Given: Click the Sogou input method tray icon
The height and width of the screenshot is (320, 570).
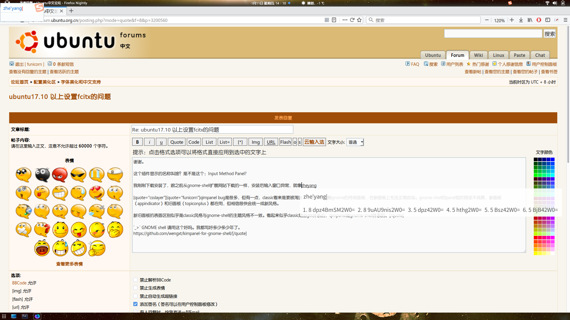Looking at the screenshot, I should pyautogui.click(x=510, y=3).
